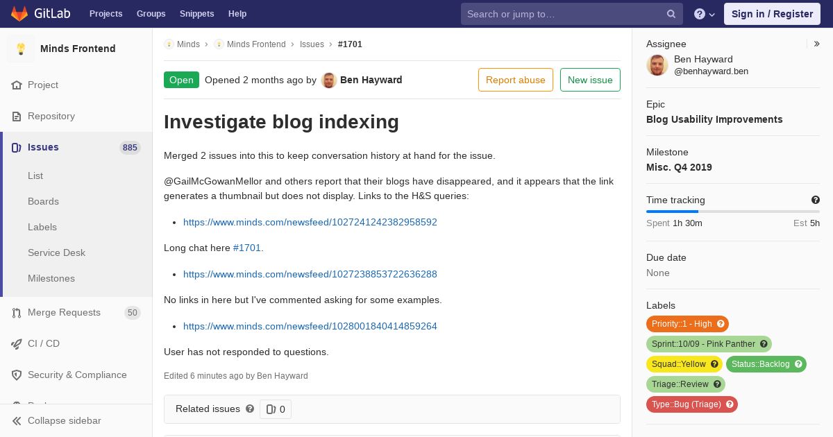Select Boards under Issues in the sidebar
The image size is (833, 437).
point(43,201)
